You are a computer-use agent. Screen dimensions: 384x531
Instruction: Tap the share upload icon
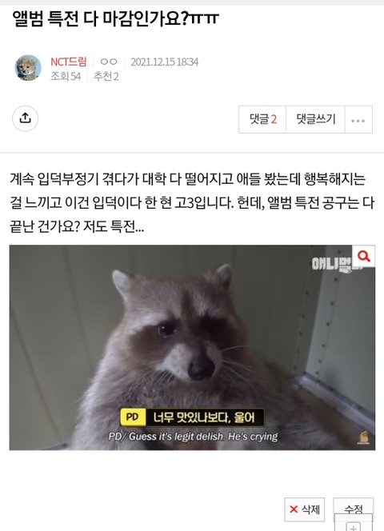tap(25, 118)
